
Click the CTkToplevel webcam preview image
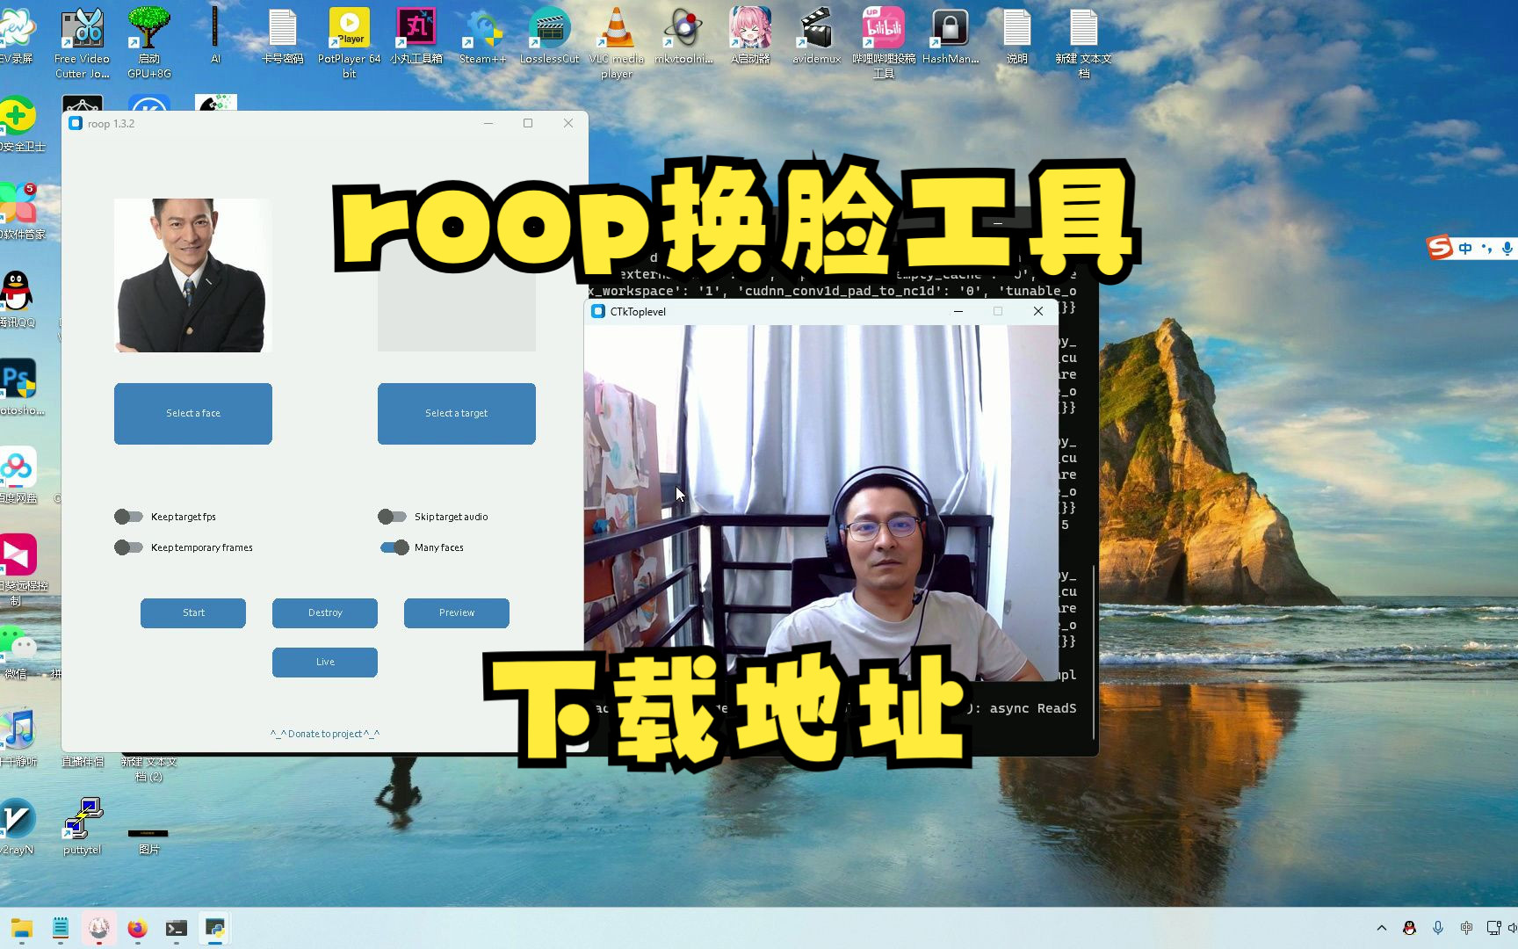820,503
